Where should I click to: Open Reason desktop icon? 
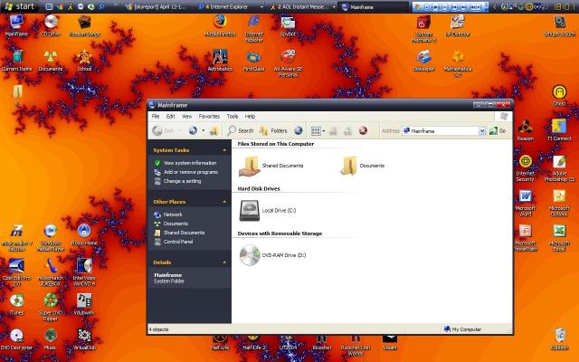tap(525, 130)
